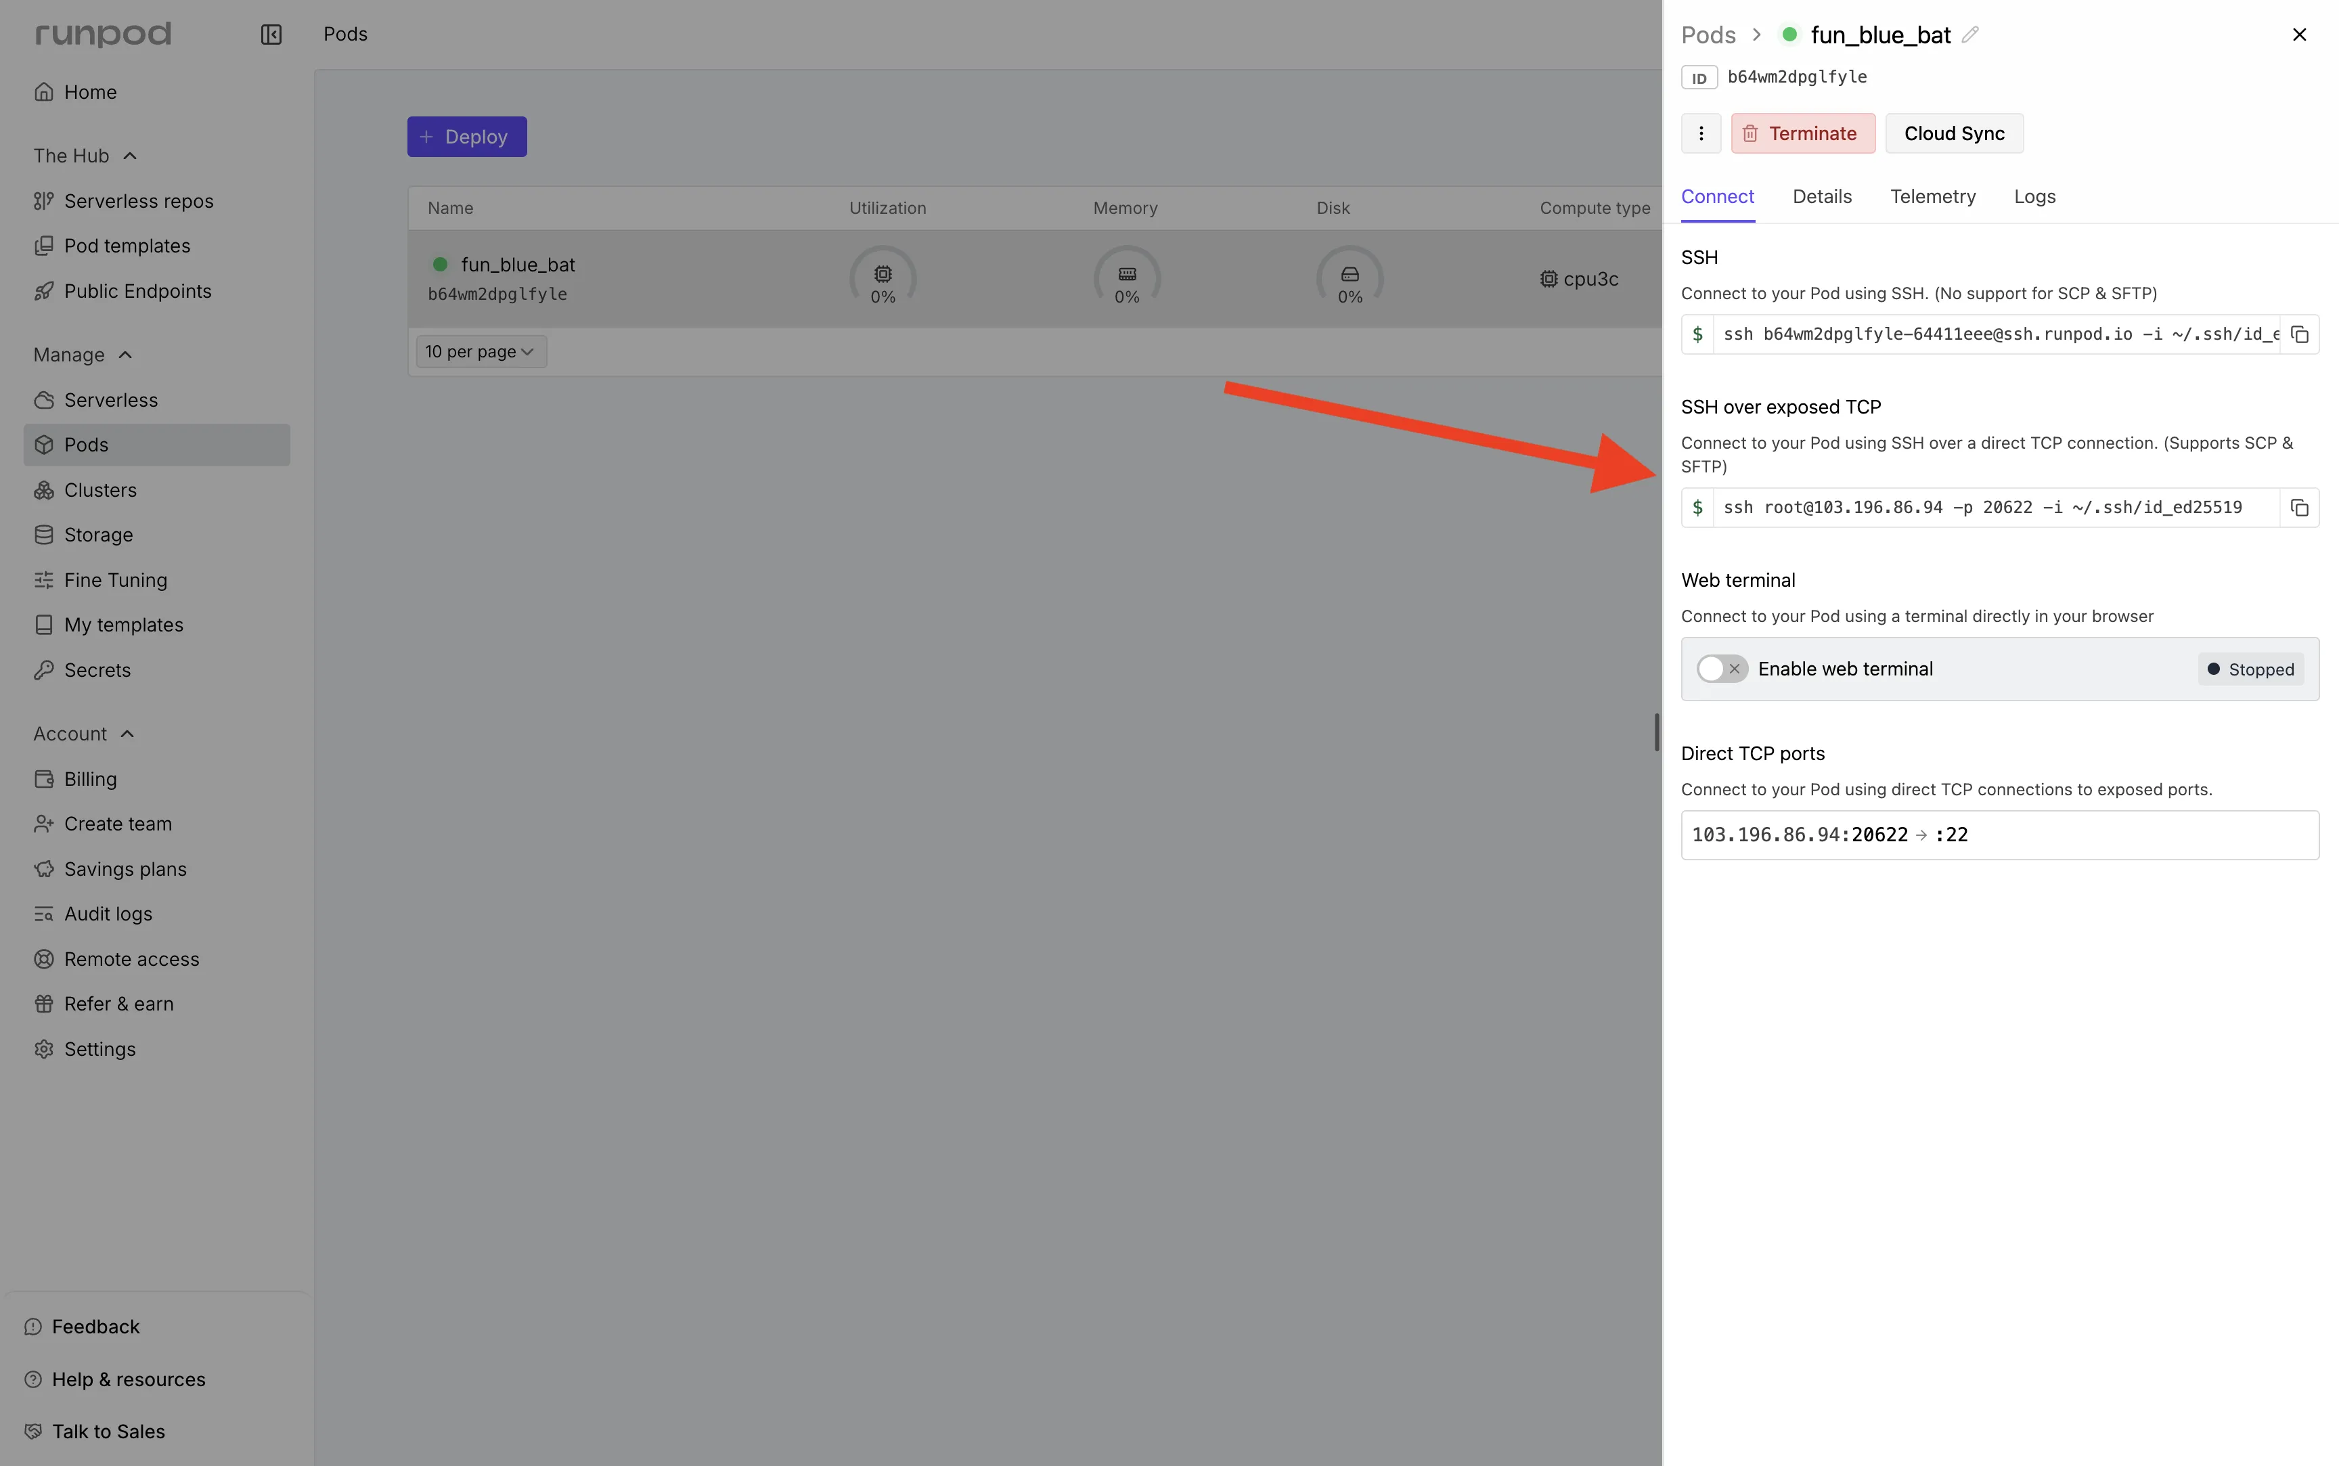2339x1466 pixels.
Task: Open Savings plans
Action: coord(157,870)
